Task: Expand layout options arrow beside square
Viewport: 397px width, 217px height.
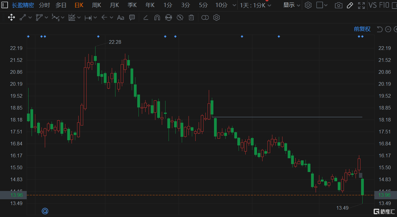Action: click(326, 5)
